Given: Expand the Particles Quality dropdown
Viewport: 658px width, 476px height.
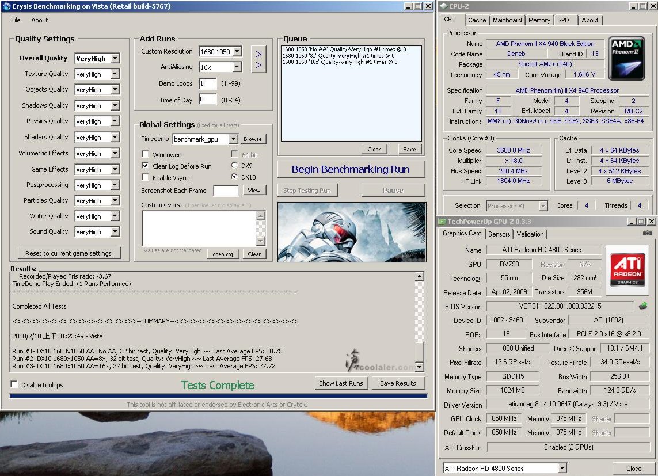Looking at the screenshot, I should pos(115,200).
